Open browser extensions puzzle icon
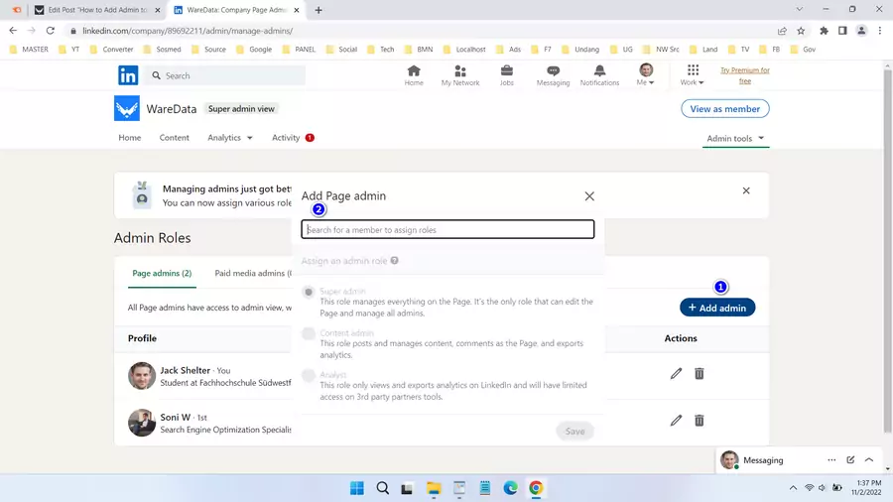Screen dimensions: 893x502 (x=824, y=31)
